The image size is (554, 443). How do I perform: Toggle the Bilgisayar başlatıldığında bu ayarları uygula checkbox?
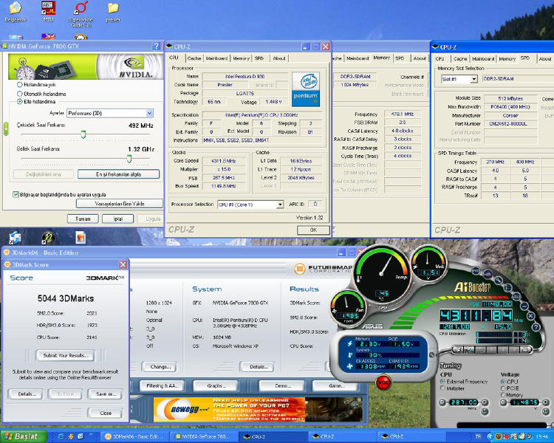pyautogui.click(x=16, y=194)
